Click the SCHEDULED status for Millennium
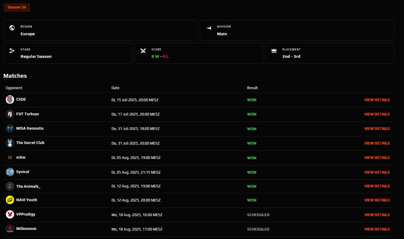The image size is (404, 239). click(x=258, y=229)
